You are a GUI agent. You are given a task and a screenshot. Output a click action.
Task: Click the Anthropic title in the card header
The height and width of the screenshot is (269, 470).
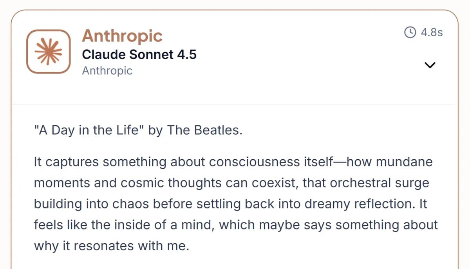tap(122, 36)
